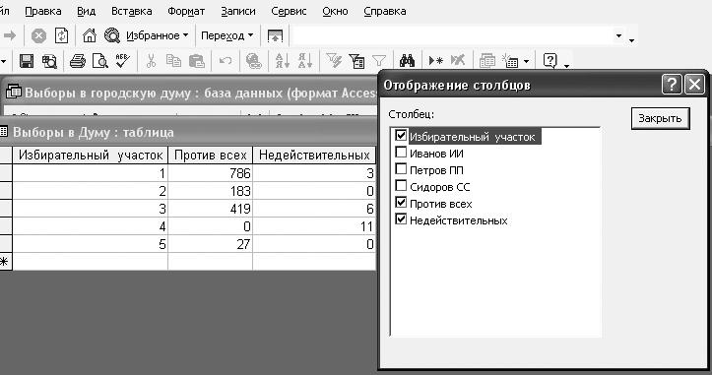Click the File Search icon
Viewport: 712px width, 375px height.
pos(49,61)
